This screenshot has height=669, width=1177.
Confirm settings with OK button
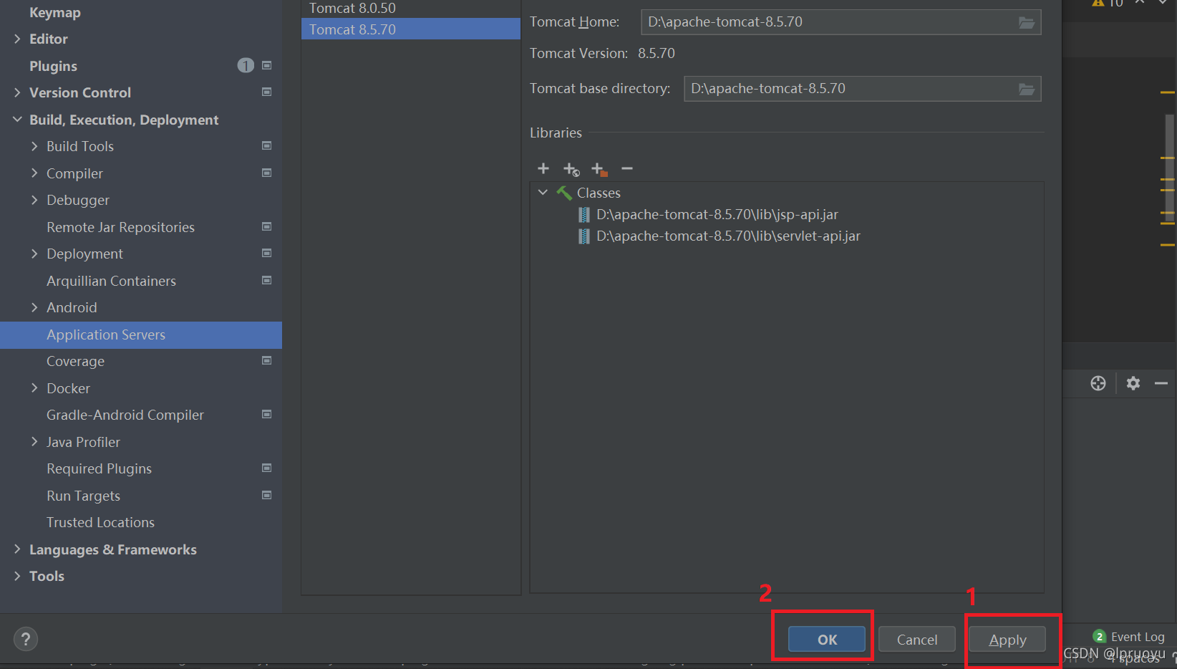[827, 639]
